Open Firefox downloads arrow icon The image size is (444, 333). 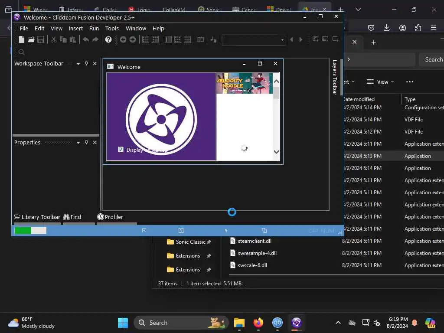point(386,28)
